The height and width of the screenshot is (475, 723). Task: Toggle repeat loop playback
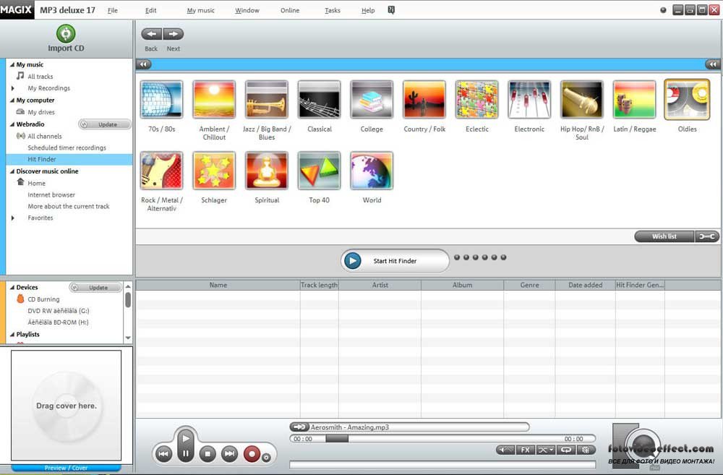[566, 450]
